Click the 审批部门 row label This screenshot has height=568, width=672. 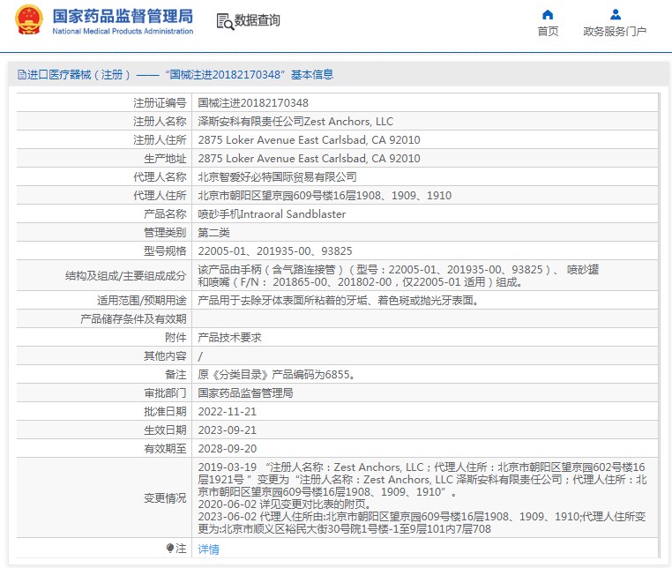165,392
